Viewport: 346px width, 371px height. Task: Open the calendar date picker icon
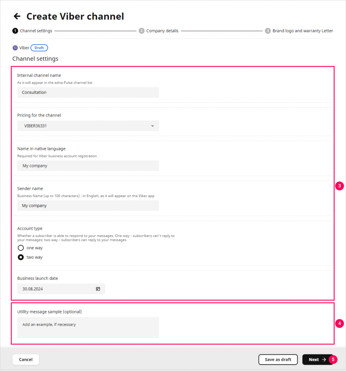coord(98,289)
